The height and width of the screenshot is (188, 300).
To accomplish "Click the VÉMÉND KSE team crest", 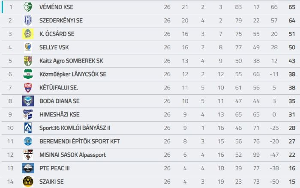I will 28,7.
